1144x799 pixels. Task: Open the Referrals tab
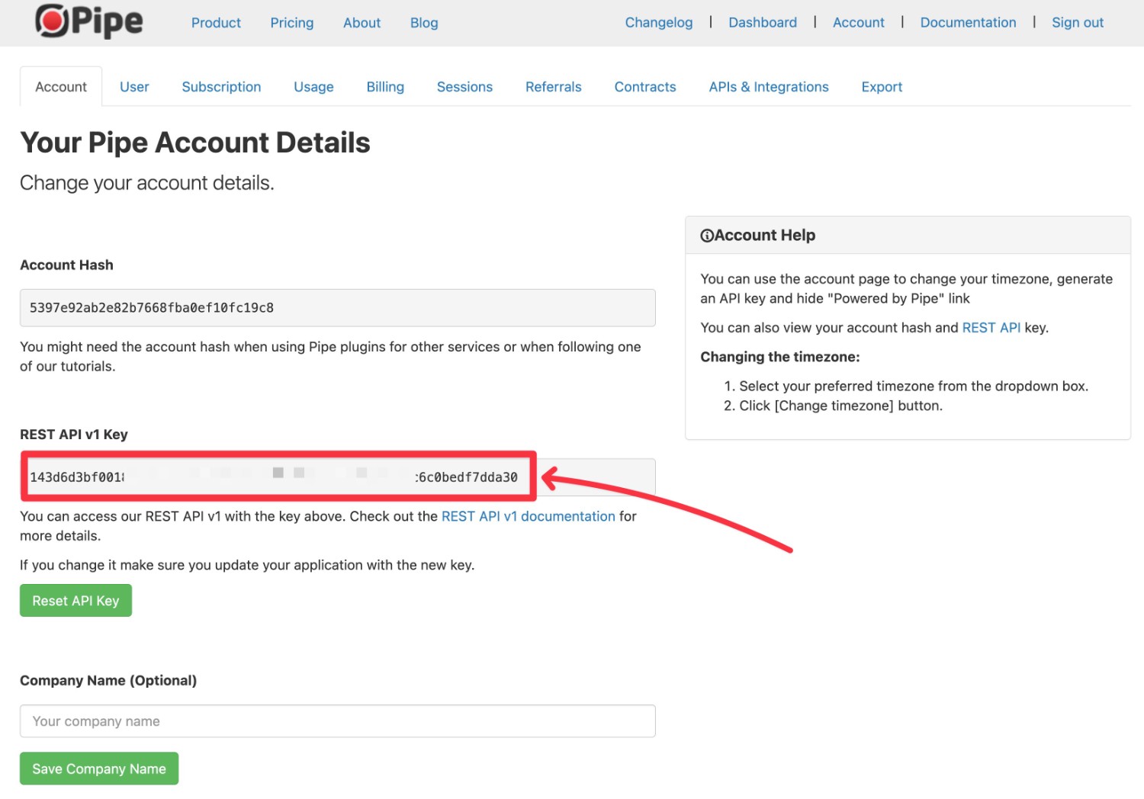coord(554,87)
